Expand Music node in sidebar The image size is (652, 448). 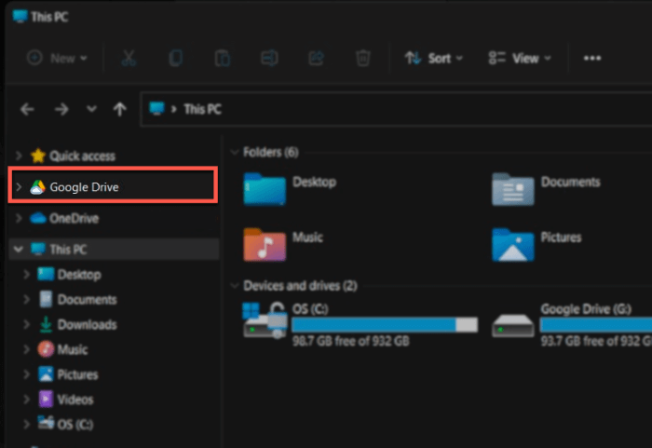click(27, 349)
